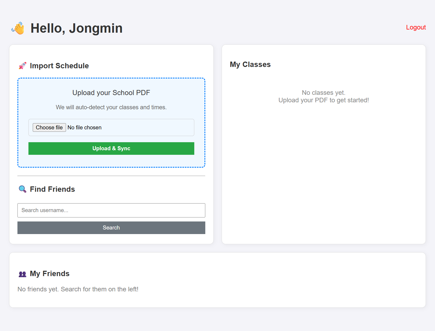Click the Upload your School PDF text
Image resolution: width=435 pixels, height=331 pixels.
coord(111,93)
